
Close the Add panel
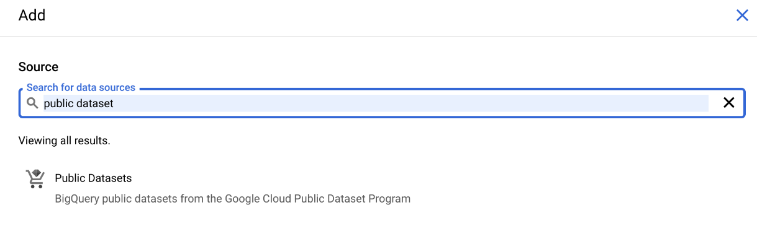[742, 15]
